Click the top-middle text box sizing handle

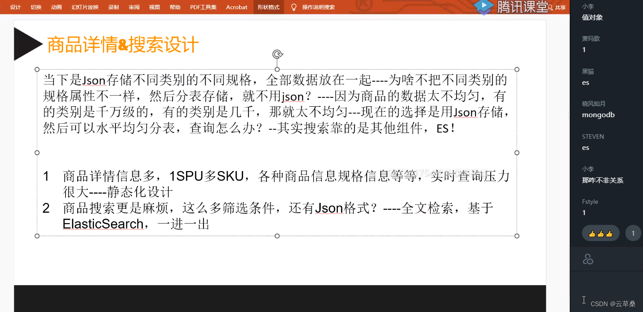tap(277, 70)
